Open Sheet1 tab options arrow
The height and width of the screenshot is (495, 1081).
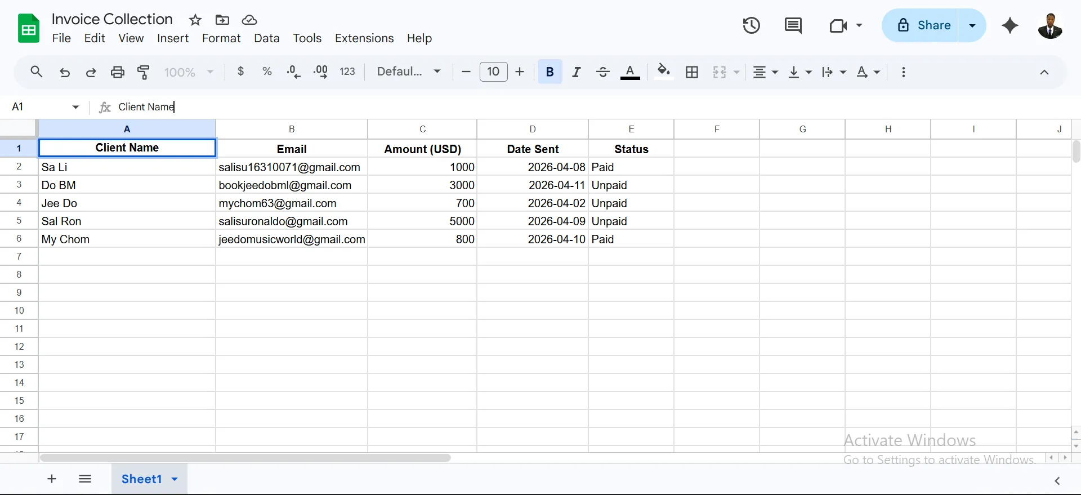point(175,479)
